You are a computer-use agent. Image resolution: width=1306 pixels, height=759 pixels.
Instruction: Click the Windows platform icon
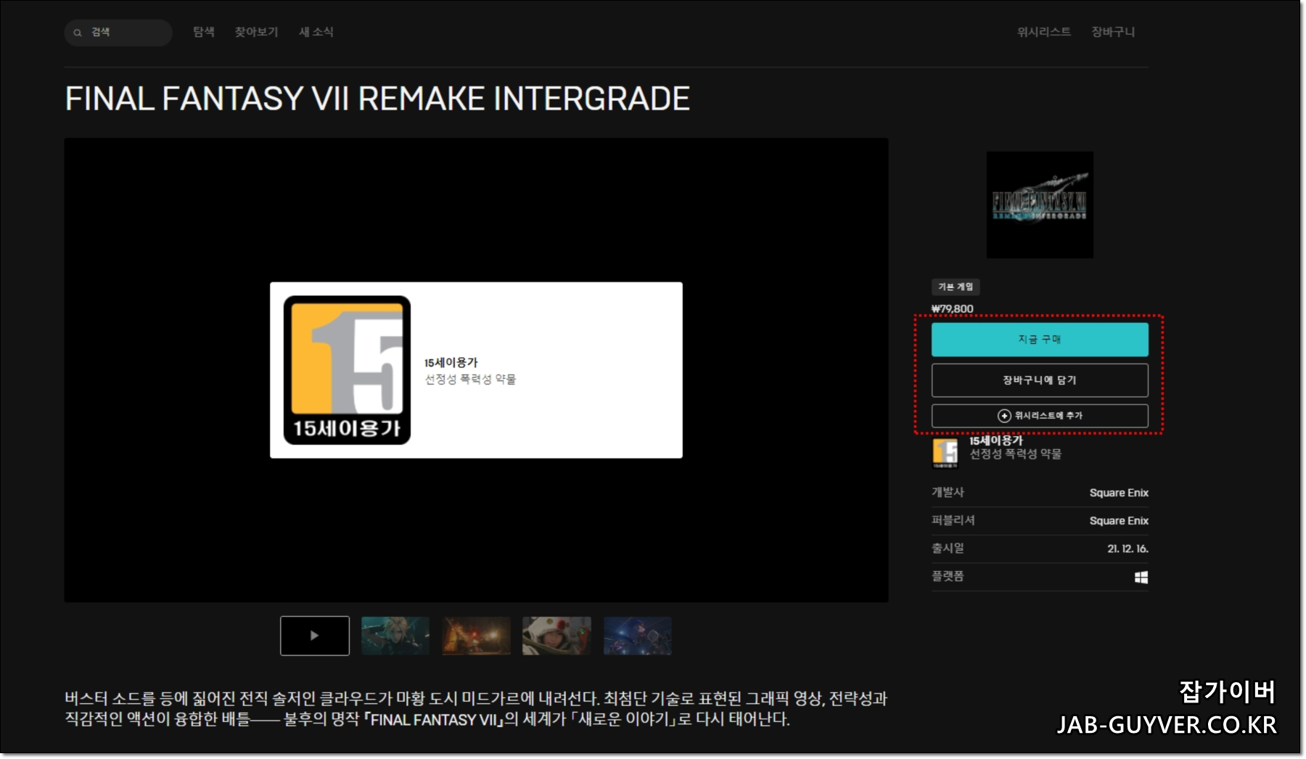tap(1141, 577)
